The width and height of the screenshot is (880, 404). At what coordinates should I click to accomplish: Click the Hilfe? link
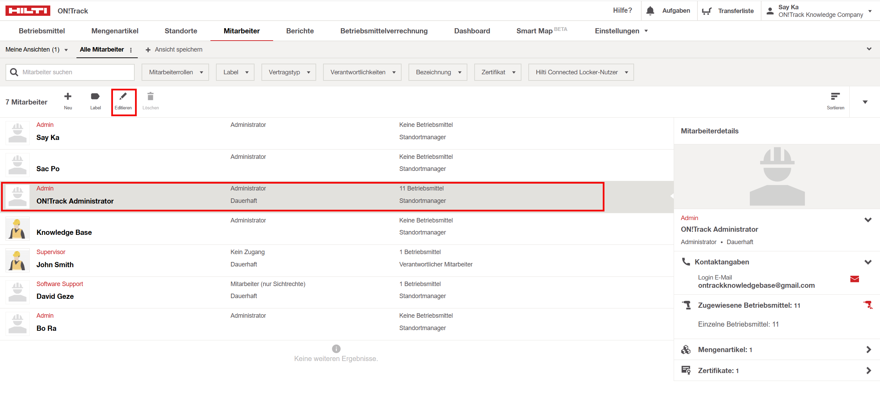click(x=622, y=10)
